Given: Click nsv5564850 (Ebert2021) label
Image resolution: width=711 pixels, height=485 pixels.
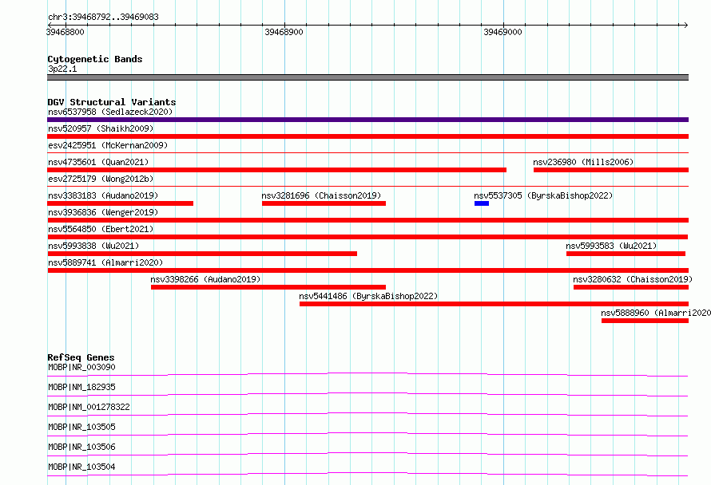Looking at the screenshot, I should tap(101, 229).
